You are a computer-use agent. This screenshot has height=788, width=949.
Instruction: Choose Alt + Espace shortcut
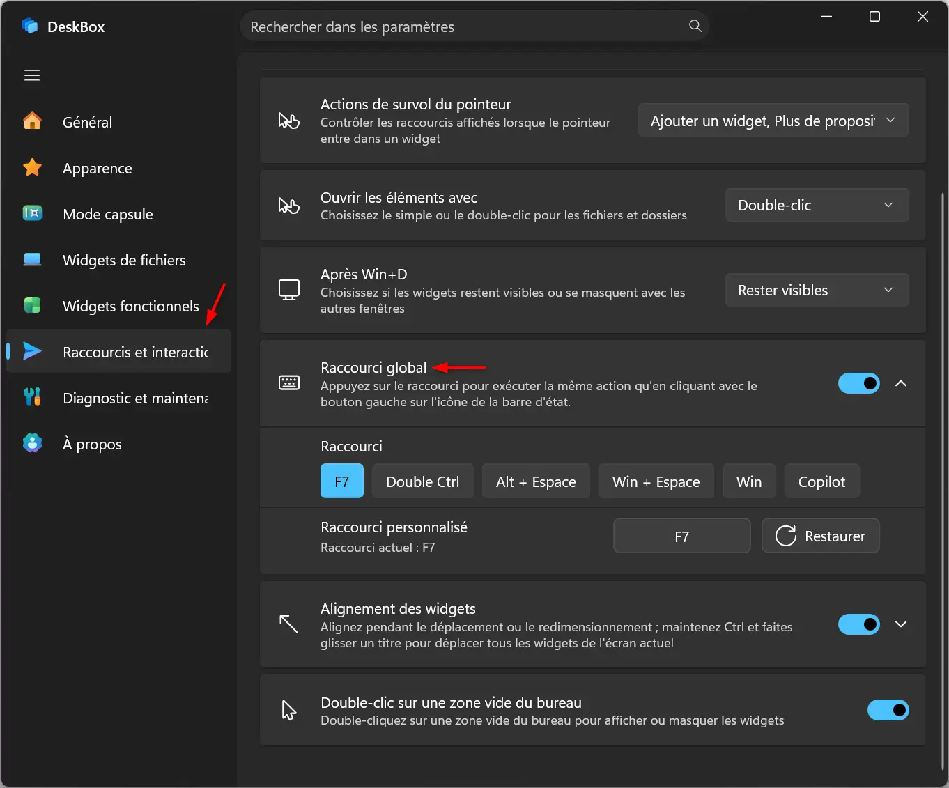pyautogui.click(x=536, y=481)
